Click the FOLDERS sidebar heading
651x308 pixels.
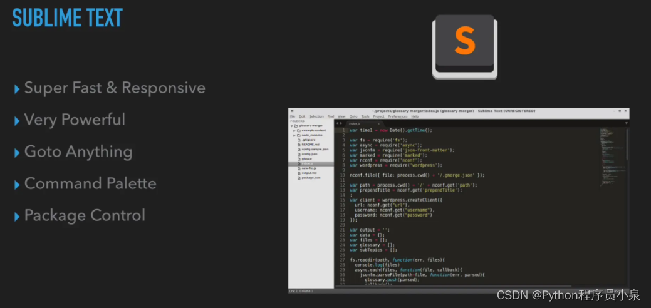click(x=297, y=121)
